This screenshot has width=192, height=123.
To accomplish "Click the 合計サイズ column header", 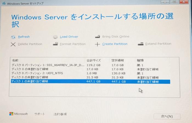I will tap(94, 60).
